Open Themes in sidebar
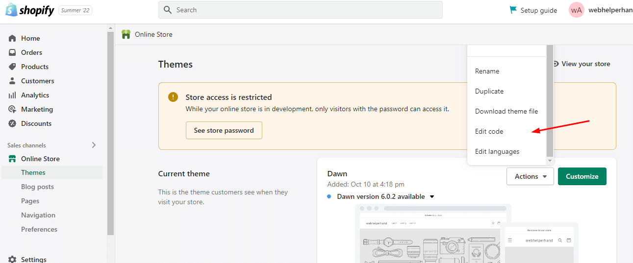The width and height of the screenshot is (633, 263). point(52,172)
